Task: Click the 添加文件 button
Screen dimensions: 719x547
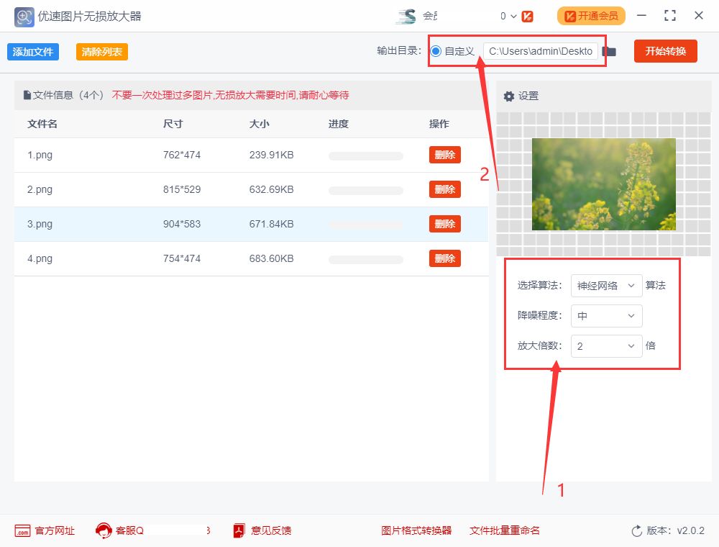Action: pyautogui.click(x=33, y=52)
